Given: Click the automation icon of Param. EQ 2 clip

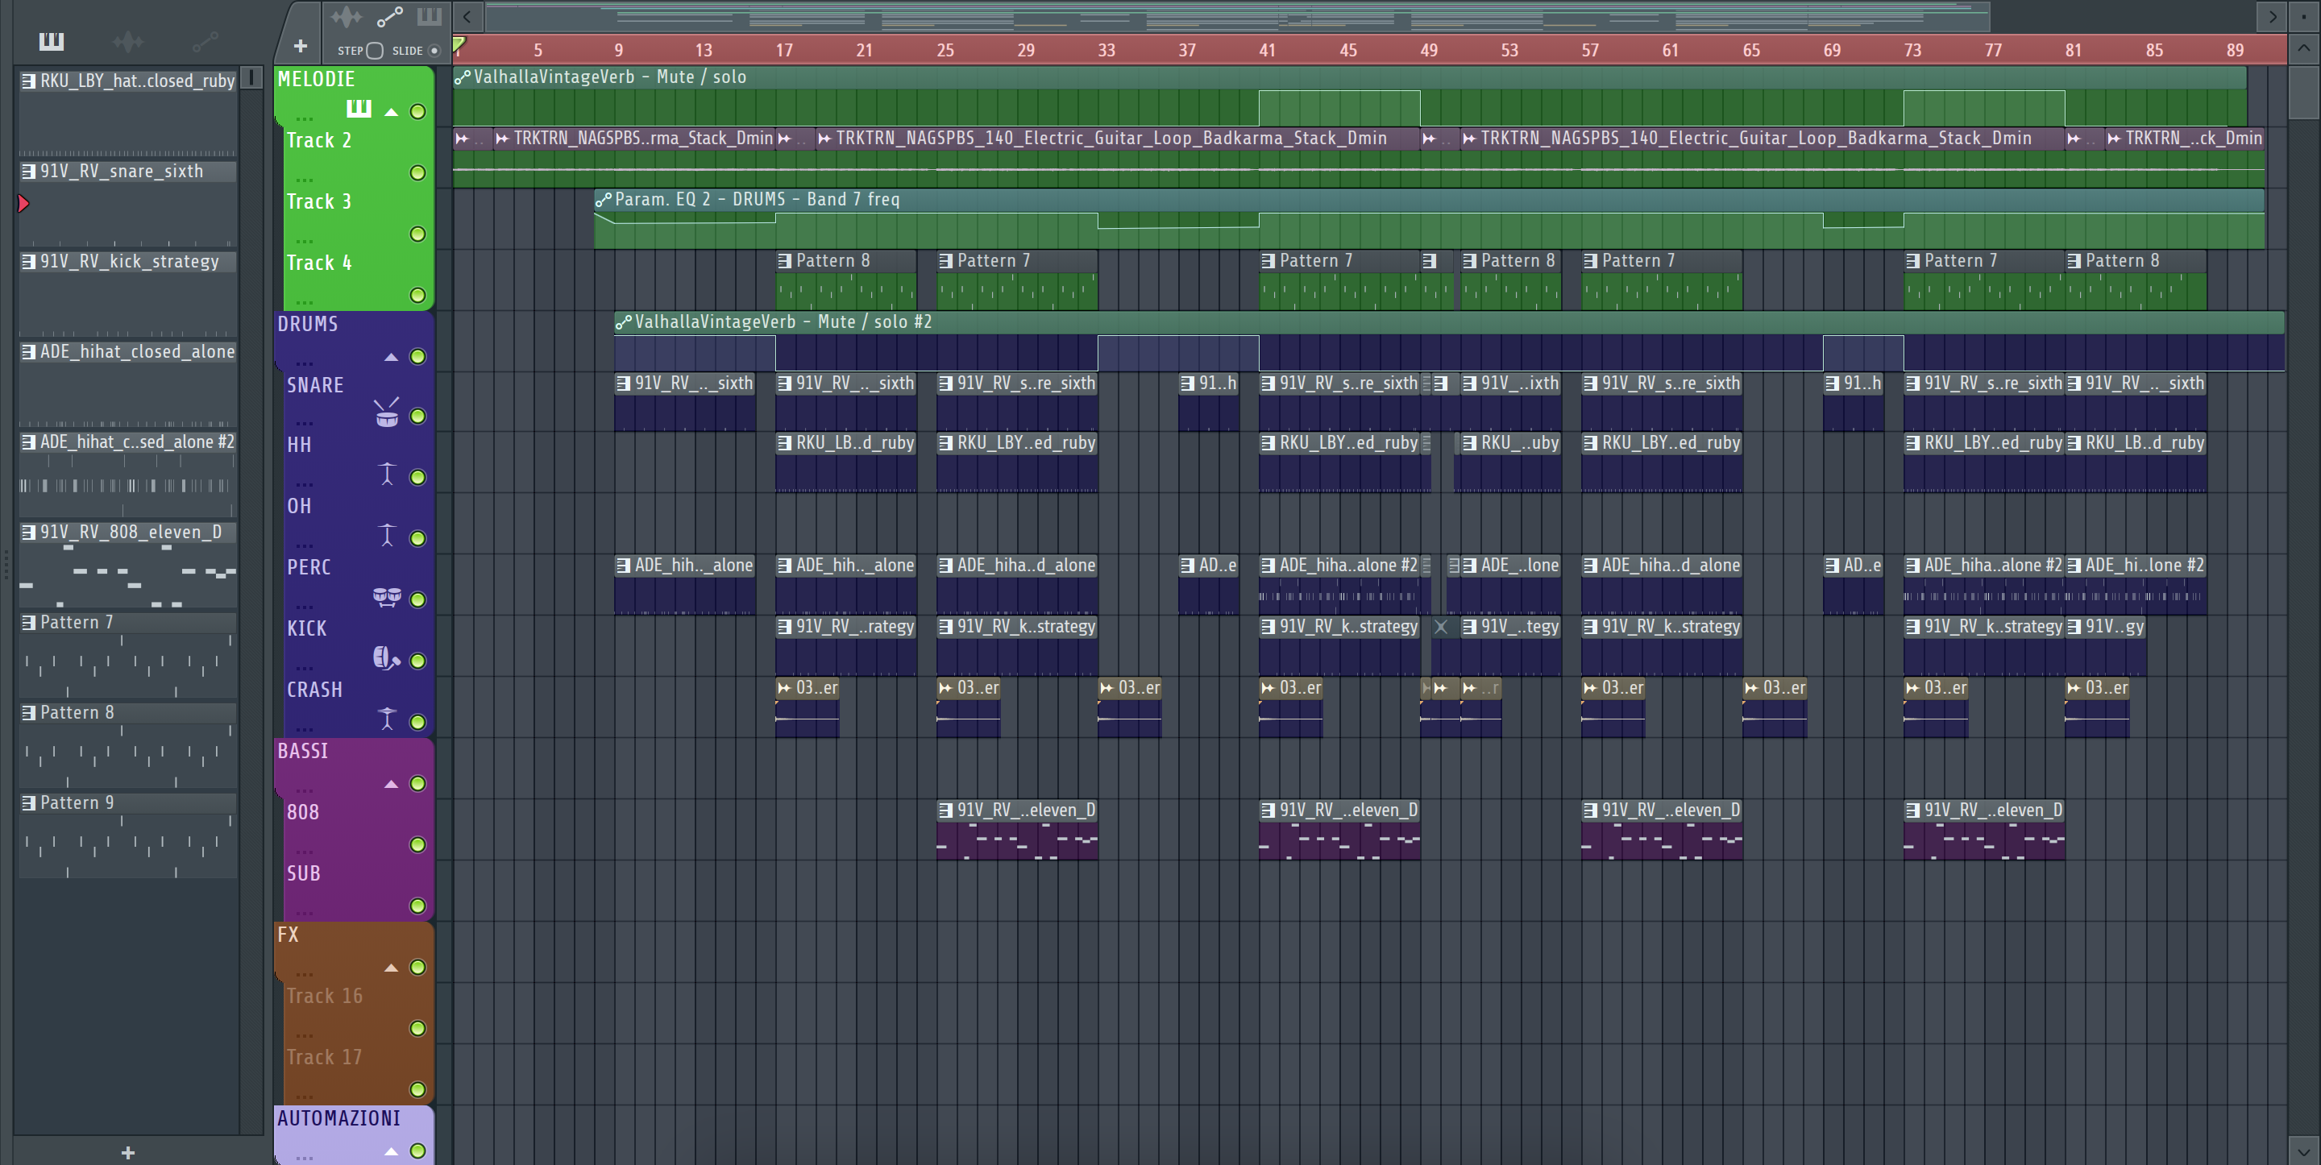Looking at the screenshot, I should (x=604, y=199).
